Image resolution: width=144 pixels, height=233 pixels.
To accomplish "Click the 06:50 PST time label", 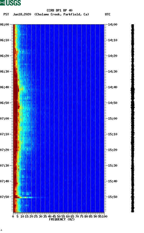I will tap(5, 103).
